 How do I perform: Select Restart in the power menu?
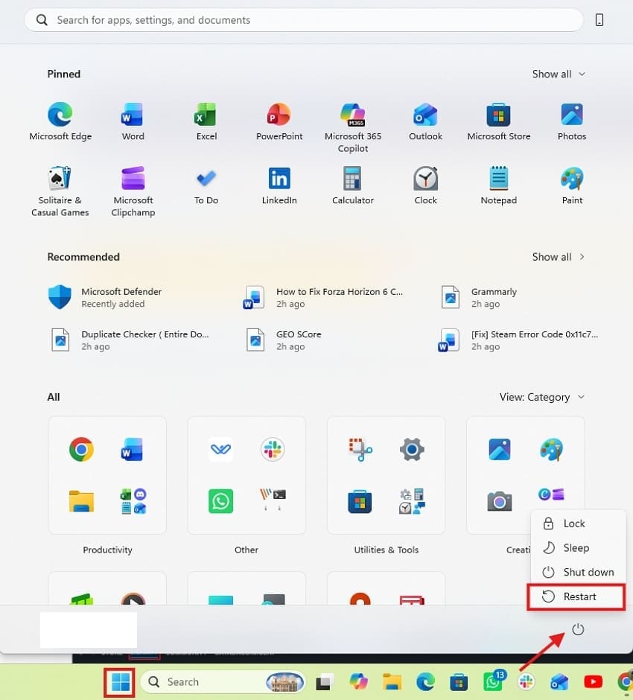pos(576,597)
